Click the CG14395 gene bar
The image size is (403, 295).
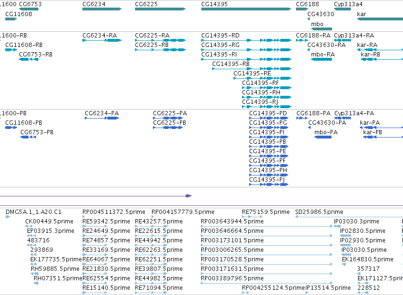[246, 9]
